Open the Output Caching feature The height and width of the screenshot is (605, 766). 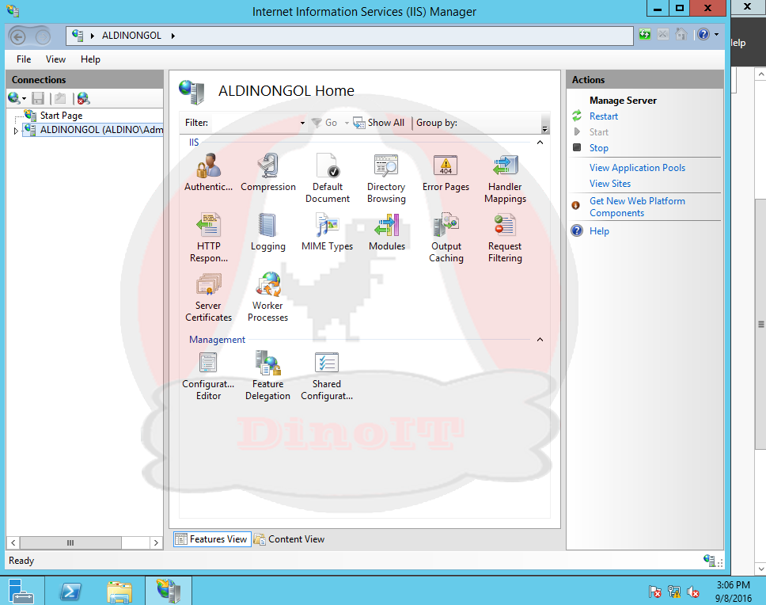click(x=446, y=238)
